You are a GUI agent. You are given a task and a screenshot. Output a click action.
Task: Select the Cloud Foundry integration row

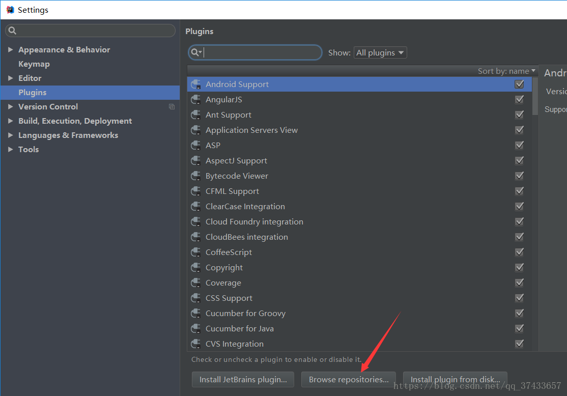(359, 222)
